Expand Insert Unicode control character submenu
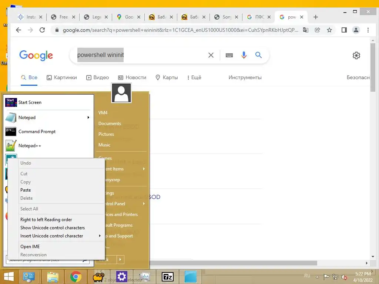Viewport: 379px width, 284px height. click(x=100, y=236)
